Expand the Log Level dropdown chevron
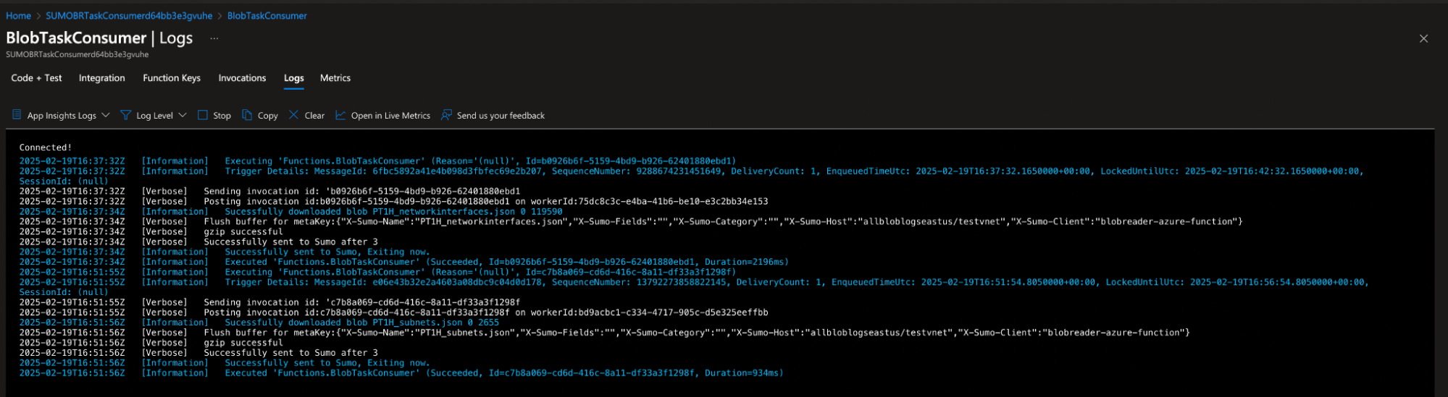Viewport: 1448px width, 397px height. (x=183, y=115)
